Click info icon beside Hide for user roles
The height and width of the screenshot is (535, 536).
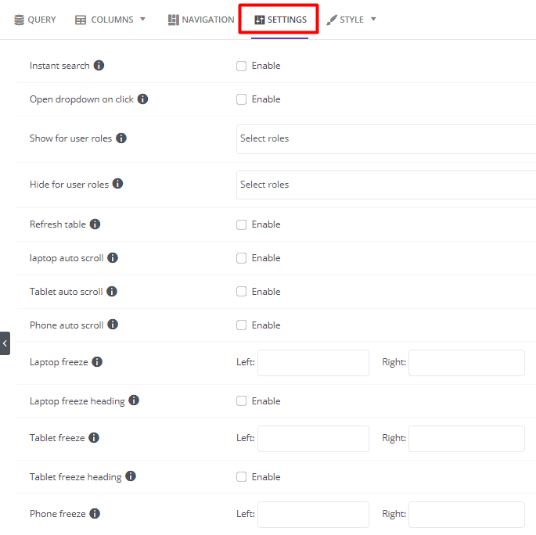pyautogui.click(x=117, y=184)
